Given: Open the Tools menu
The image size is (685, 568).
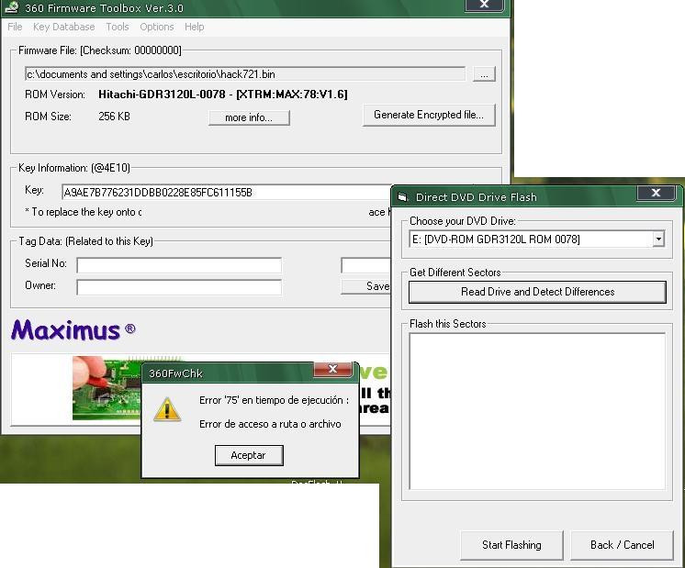Looking at the screenshot, I should click(x=118, y=27).
